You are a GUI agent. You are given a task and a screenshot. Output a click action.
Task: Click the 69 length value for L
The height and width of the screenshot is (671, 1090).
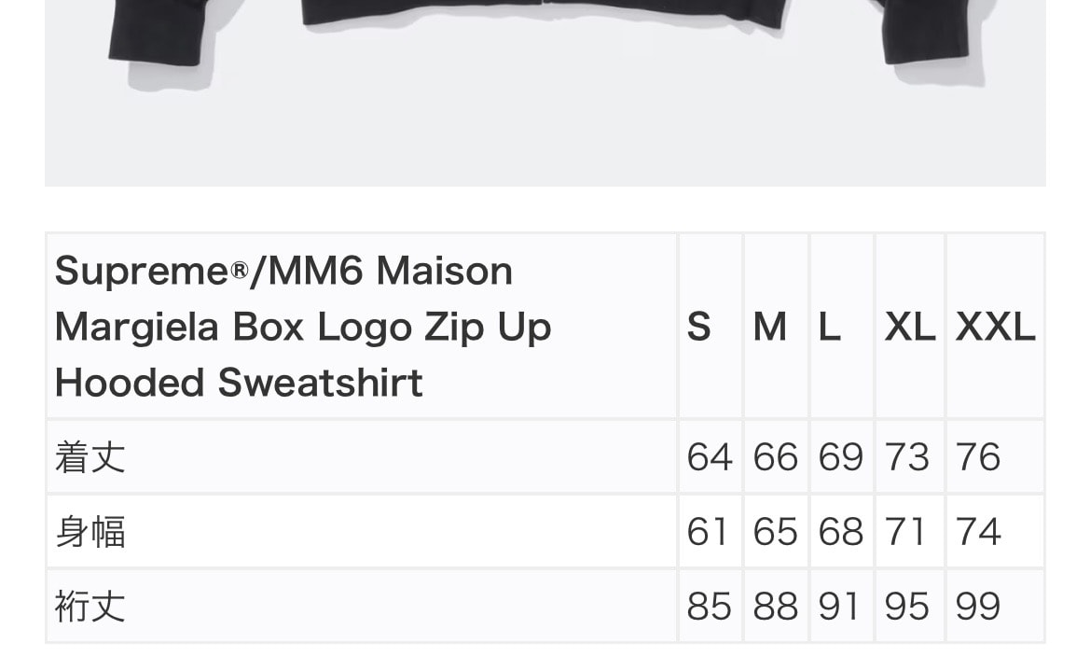(841, 457)
